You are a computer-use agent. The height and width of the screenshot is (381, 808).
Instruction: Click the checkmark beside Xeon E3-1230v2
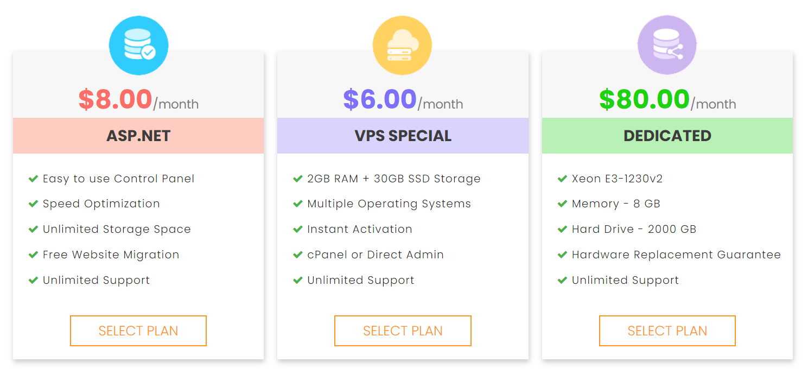(x=562, y=179)
